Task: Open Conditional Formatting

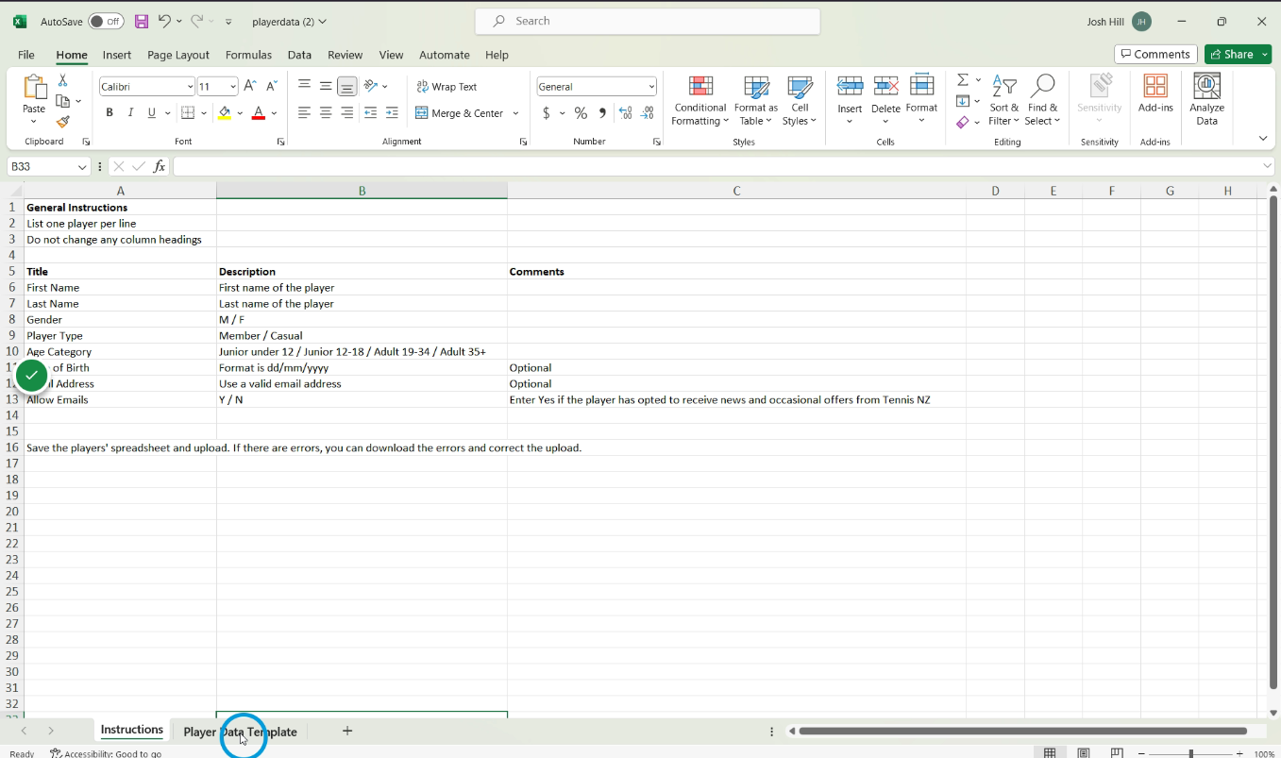Action: (700, 101)
